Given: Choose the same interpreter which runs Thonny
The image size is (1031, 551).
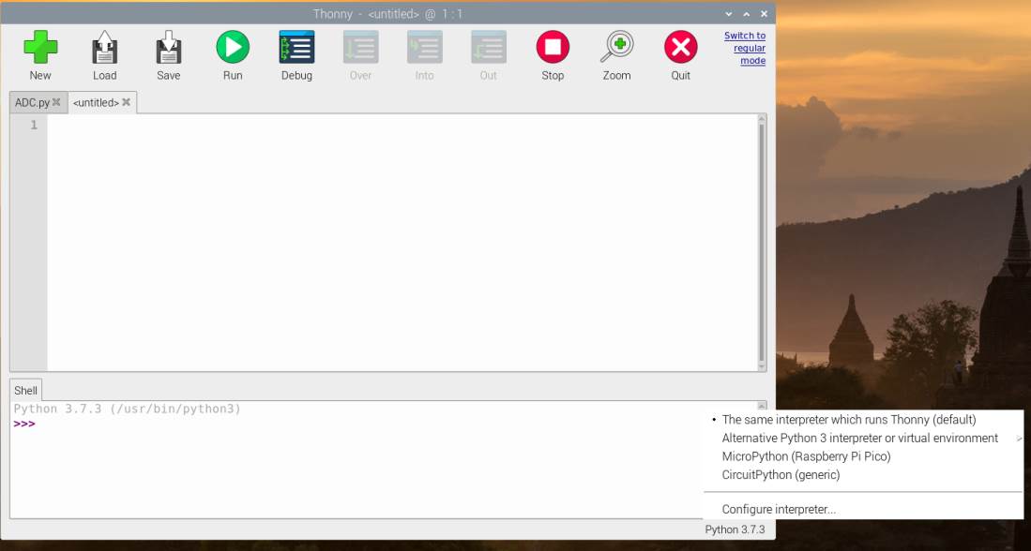Looking at the screenshot, I should [x=849, y=420].
